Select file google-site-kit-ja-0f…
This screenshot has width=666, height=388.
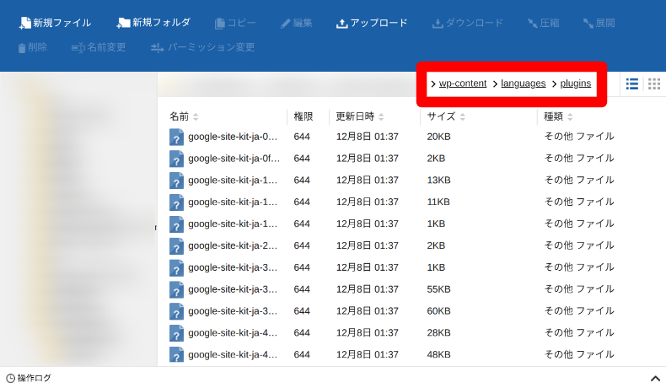[234, 159]
